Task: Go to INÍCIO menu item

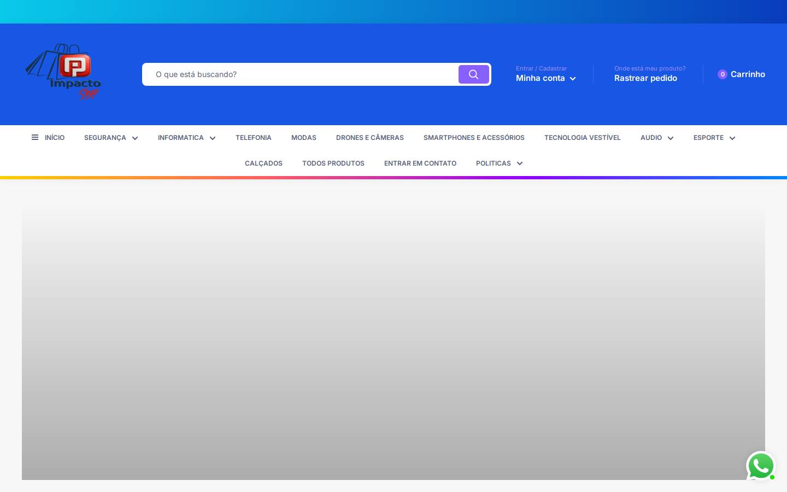Action: (x=55, y=138)
